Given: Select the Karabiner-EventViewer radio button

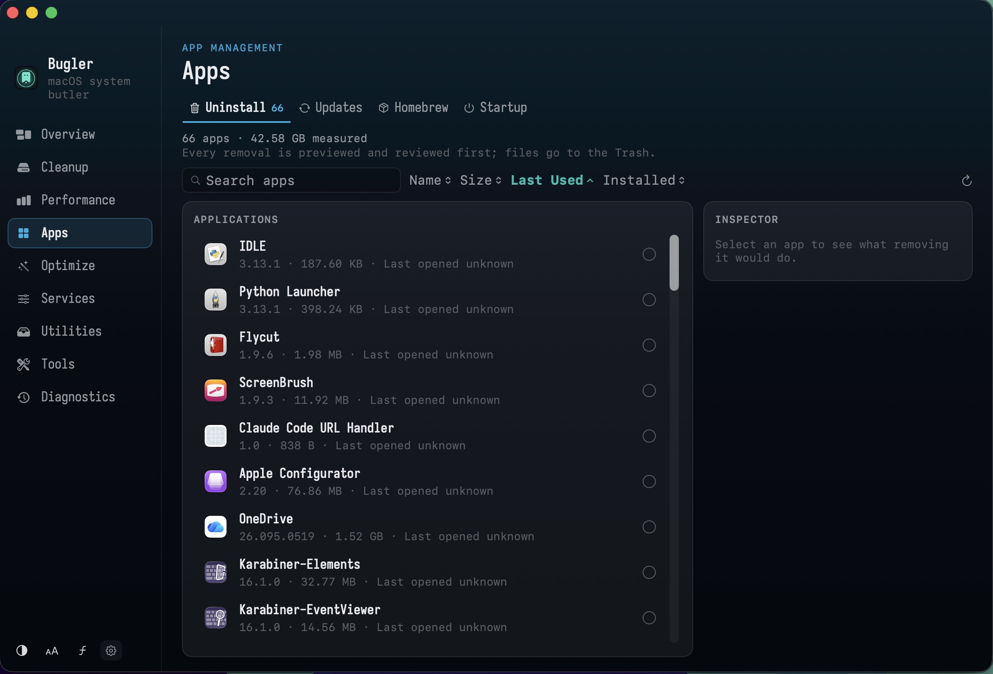Looking at the screenshot, I should pyautogui.click(x=649, y=618).
